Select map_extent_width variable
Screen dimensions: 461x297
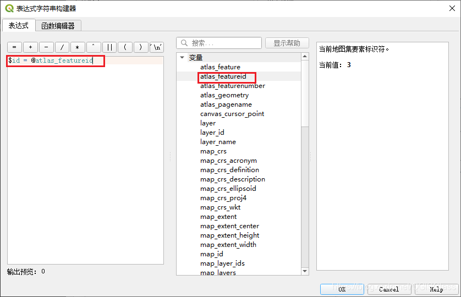coord(228,245)
